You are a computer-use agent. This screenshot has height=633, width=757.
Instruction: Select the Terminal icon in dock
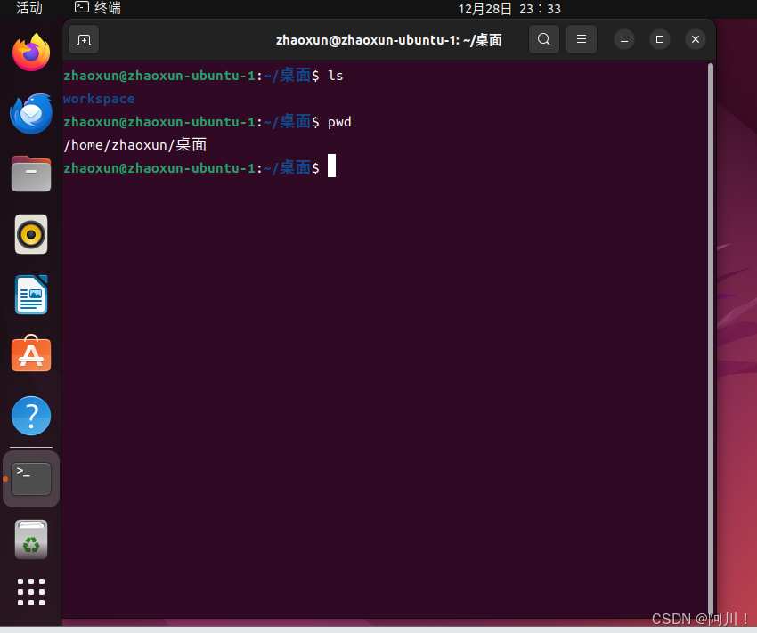tap(31, 479)
